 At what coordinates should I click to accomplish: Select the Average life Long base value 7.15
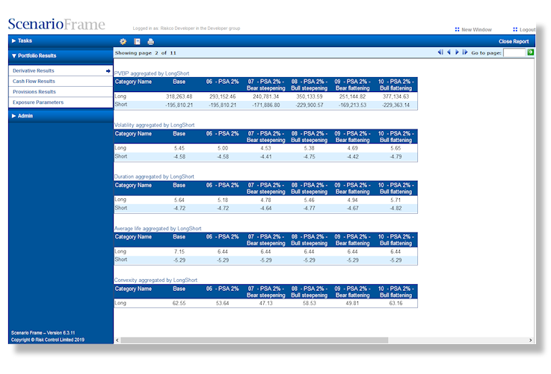pyautogui.click(x=179, y=251)
